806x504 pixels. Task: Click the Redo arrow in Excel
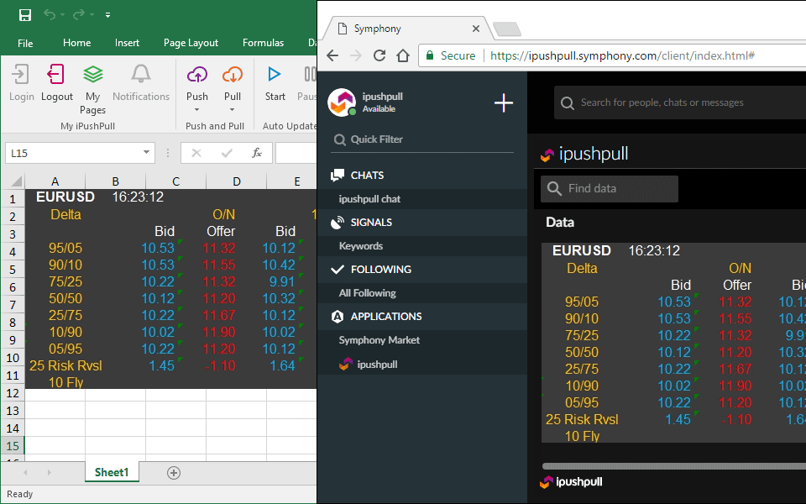[79, 15]
